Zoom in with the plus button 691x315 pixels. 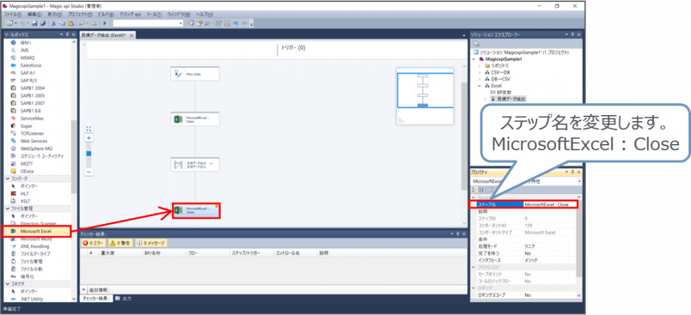[88, 138]
